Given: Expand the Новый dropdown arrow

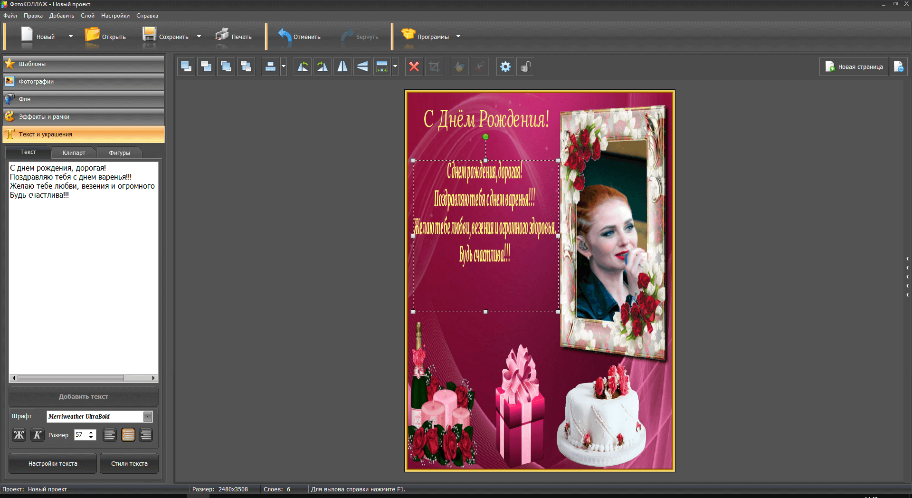Looking at the screenshot, I should [71, 37].
